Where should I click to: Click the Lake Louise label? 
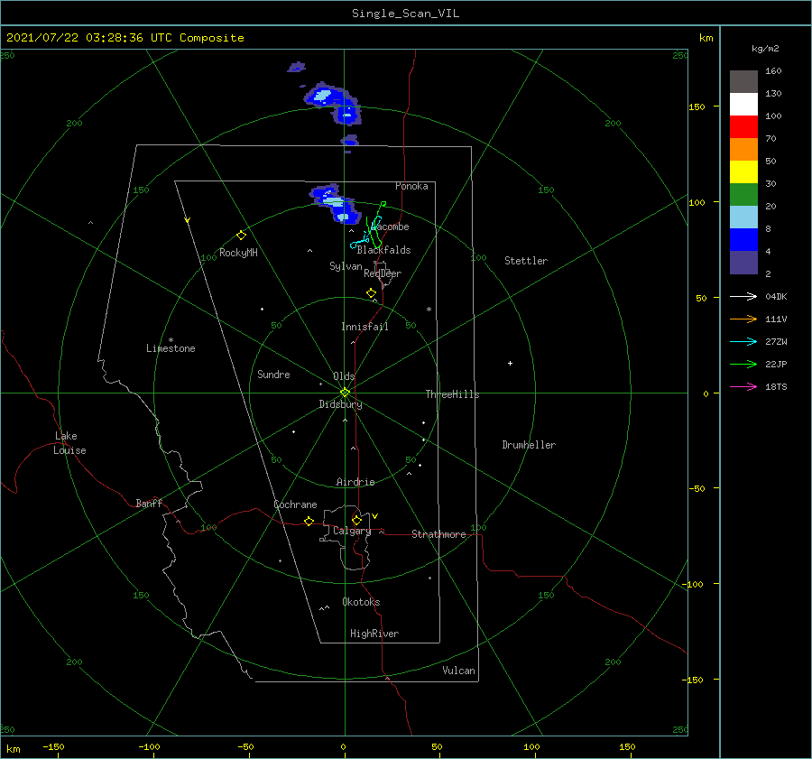click(x=69, y=443)
